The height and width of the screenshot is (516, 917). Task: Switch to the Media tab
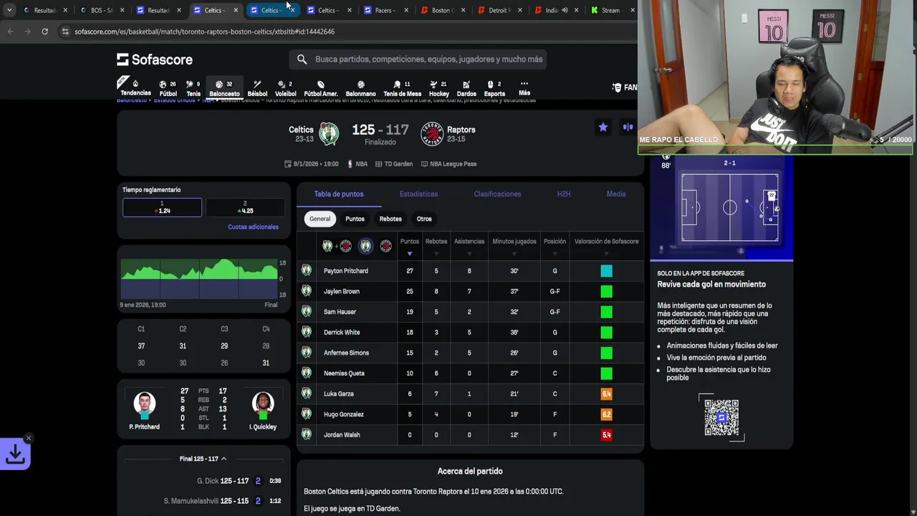pyautogui.click(x=616, y=194)
